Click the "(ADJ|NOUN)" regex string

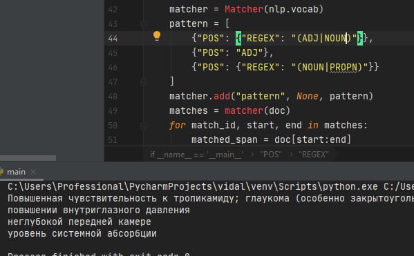pos(324,38)
